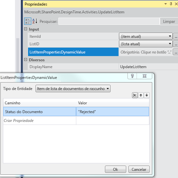
Task: Click the Obrigatório placeholder value field
Action: coord(146,52)
